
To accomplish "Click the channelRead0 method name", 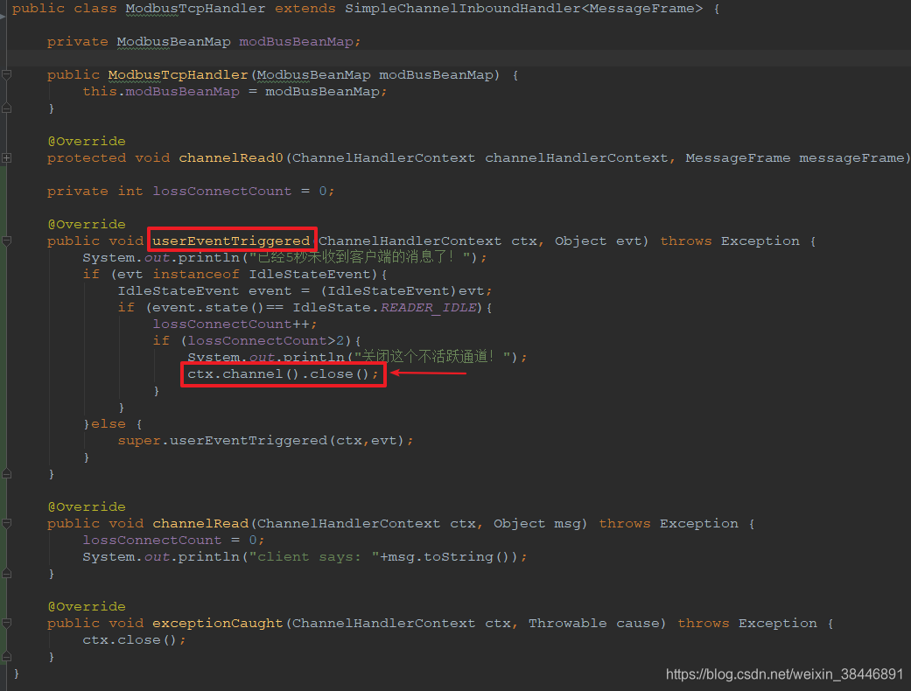I will point(231,158).
